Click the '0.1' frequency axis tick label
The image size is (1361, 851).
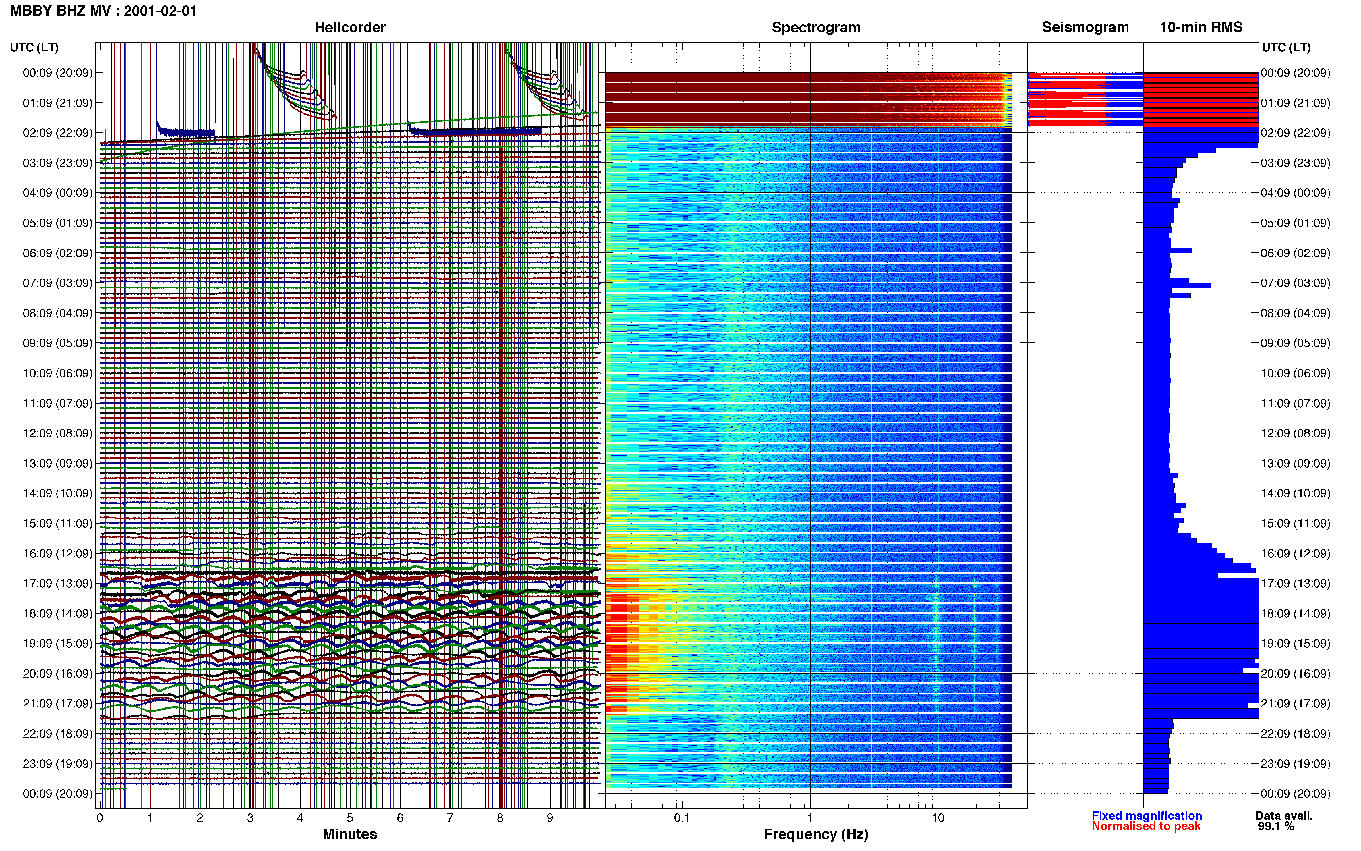[682, 818]
